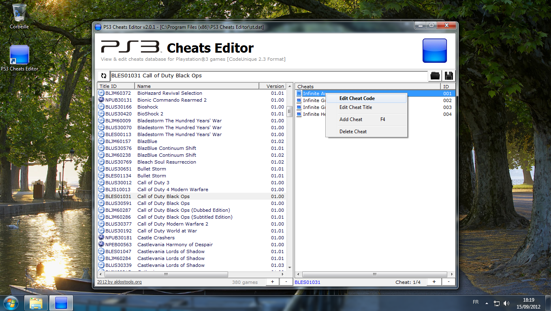This screenshot has height=311, width=551.
Task: Click the cheat icon in row ID 002
Action: coord(299,100)
